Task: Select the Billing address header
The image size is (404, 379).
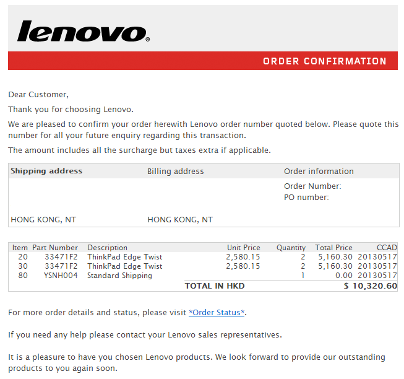Action: pos(176,171)
